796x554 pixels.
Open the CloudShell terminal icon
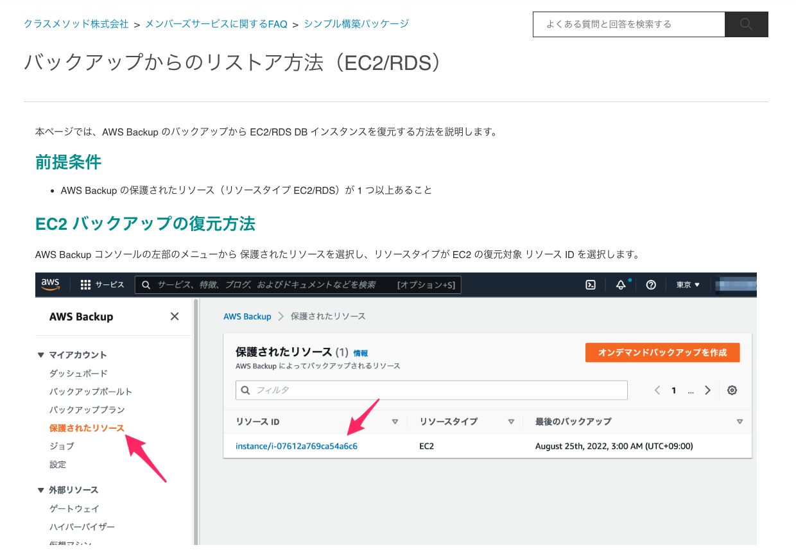[x=591, y=285]
